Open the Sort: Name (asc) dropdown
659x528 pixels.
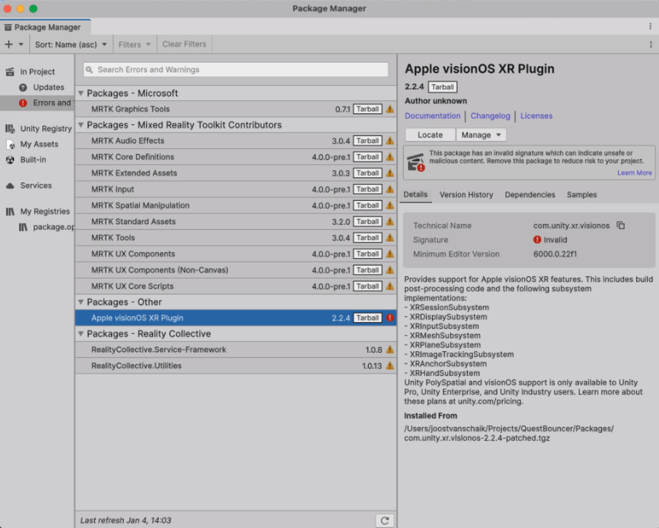pos(71,45)
